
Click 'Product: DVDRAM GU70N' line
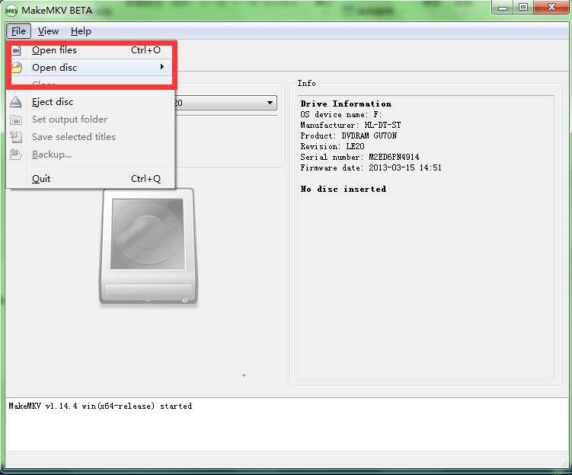point(348,135)
